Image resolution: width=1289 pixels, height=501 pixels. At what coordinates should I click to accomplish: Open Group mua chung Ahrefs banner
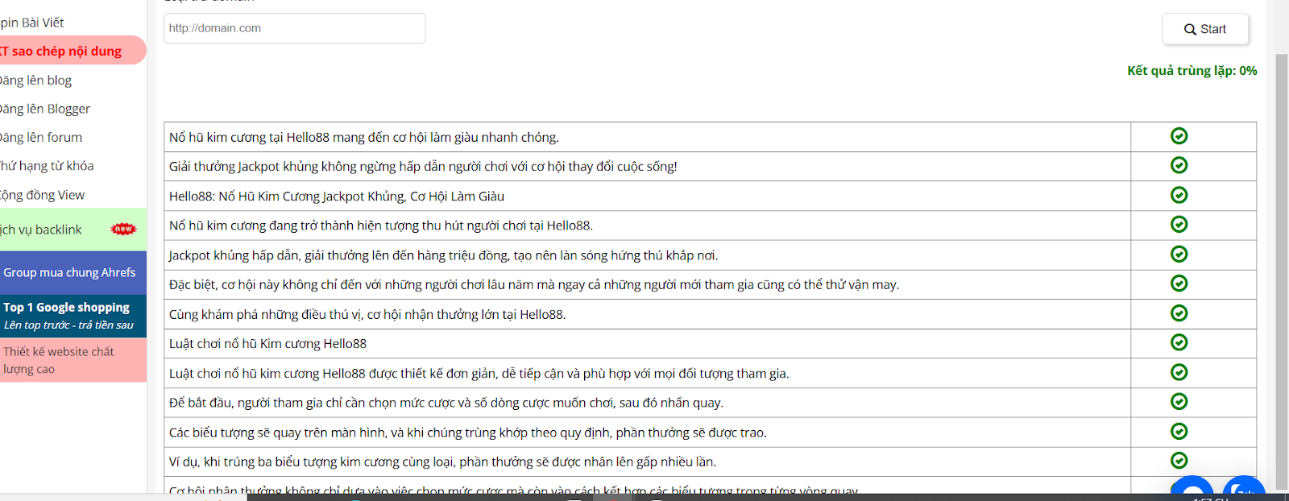[73, 272]
